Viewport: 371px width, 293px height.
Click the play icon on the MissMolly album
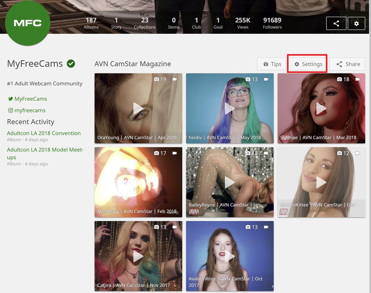point(138,182)
